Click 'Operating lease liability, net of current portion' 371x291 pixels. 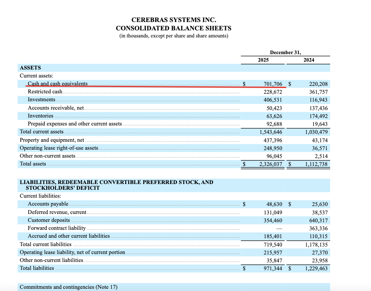pyautogui.click(x=73, y=252)
